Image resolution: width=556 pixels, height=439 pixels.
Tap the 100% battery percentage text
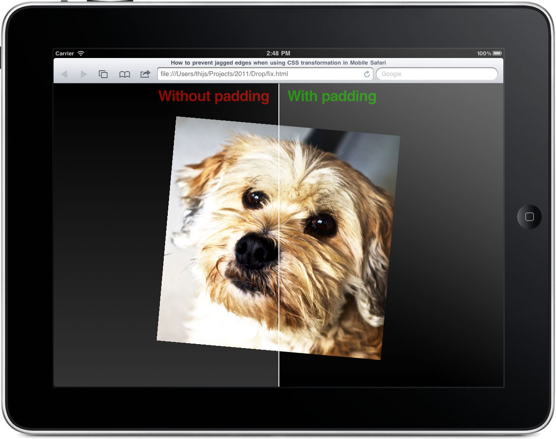[485, 53]
